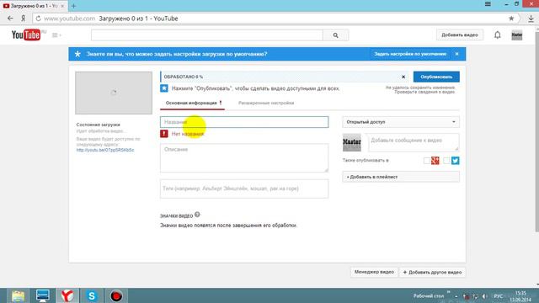Open a new browser tab
The image size is (539, 303).
click(73, 6)
